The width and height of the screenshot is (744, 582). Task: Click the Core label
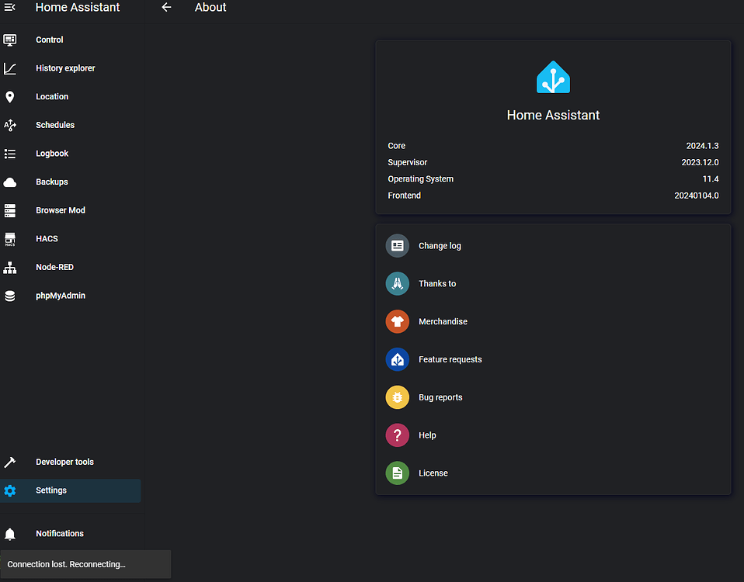(x=397, y=146)
